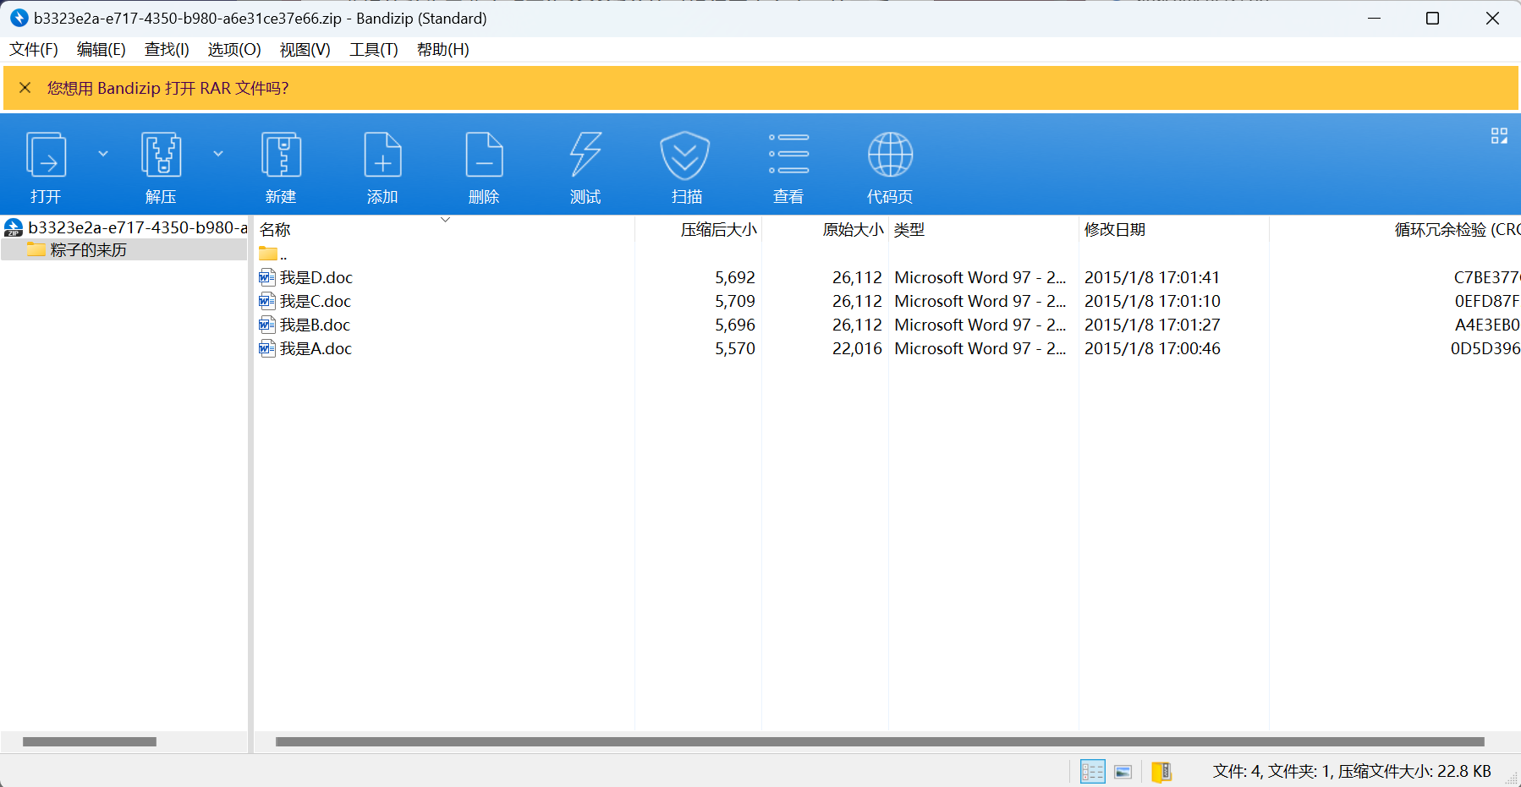Click the Word icon of 我是C.doc

267,301
